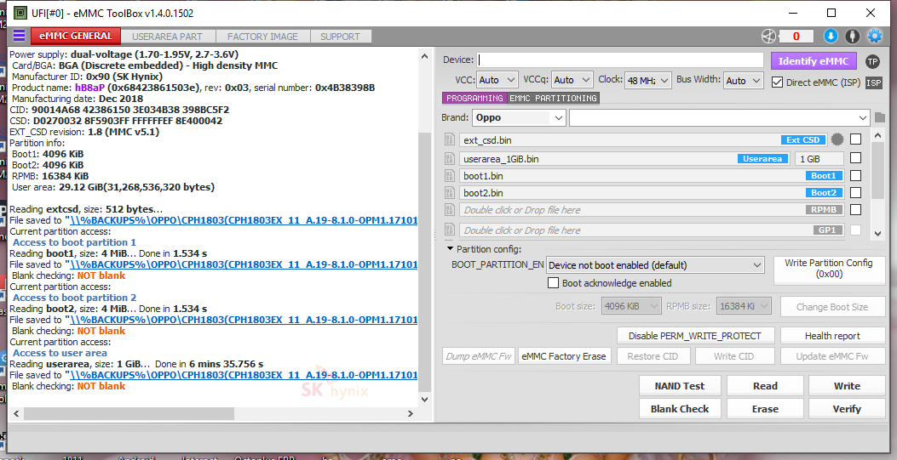Check the boot2.bin row checkbox
Viewport: 897px width, 460px height.
855,192
